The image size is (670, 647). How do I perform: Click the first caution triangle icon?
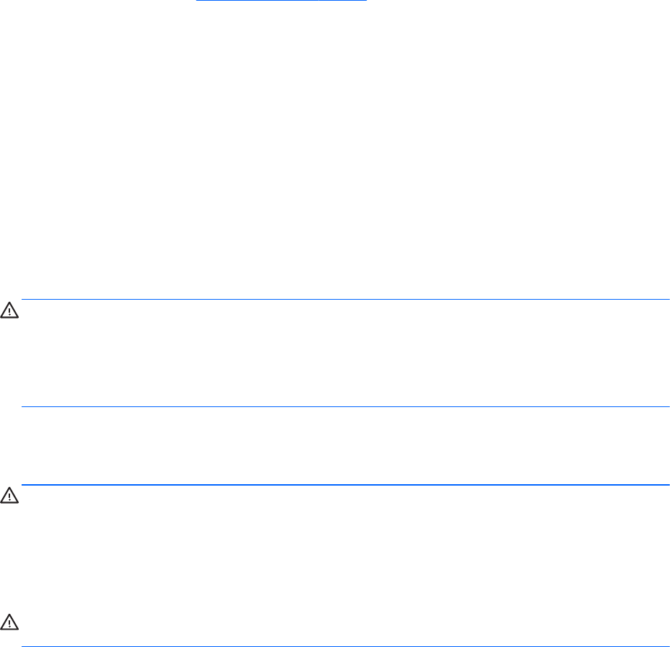(9, 311)
